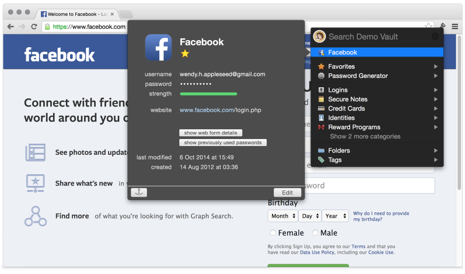Open the Tags menu item

377,160
